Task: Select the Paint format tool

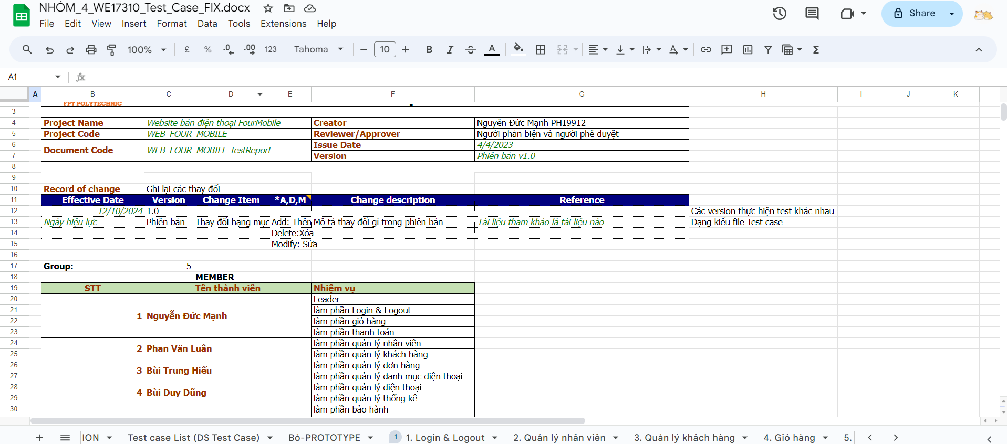Action: coord(111,50)
